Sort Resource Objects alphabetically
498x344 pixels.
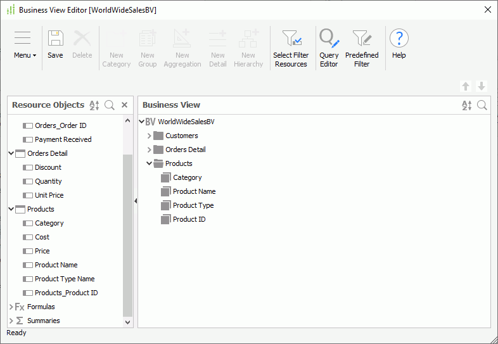tap(94, 105)
